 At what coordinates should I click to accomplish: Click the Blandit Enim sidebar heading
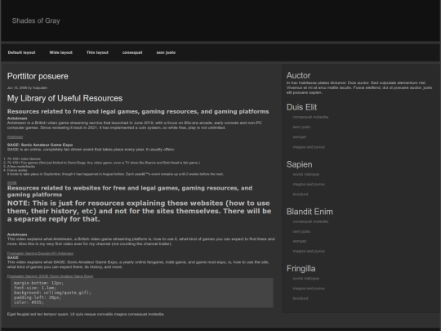click(x=310, y=212)
